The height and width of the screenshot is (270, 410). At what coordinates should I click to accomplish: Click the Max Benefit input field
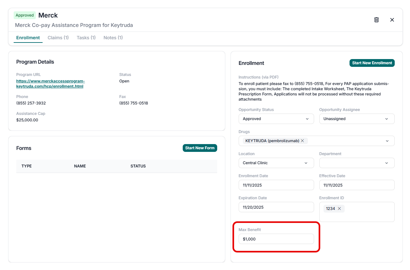tap(276, 239)
